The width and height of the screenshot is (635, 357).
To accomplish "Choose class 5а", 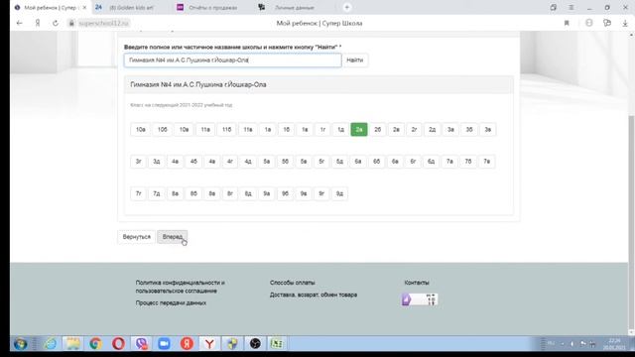I will point(267,162).
